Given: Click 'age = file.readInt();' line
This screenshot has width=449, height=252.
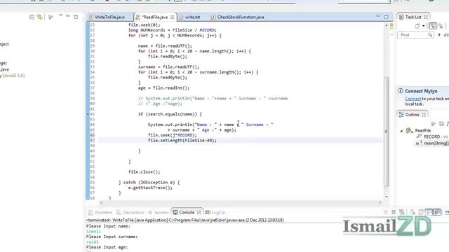Looking at the screenshot, I should click(x=163, y=88).
